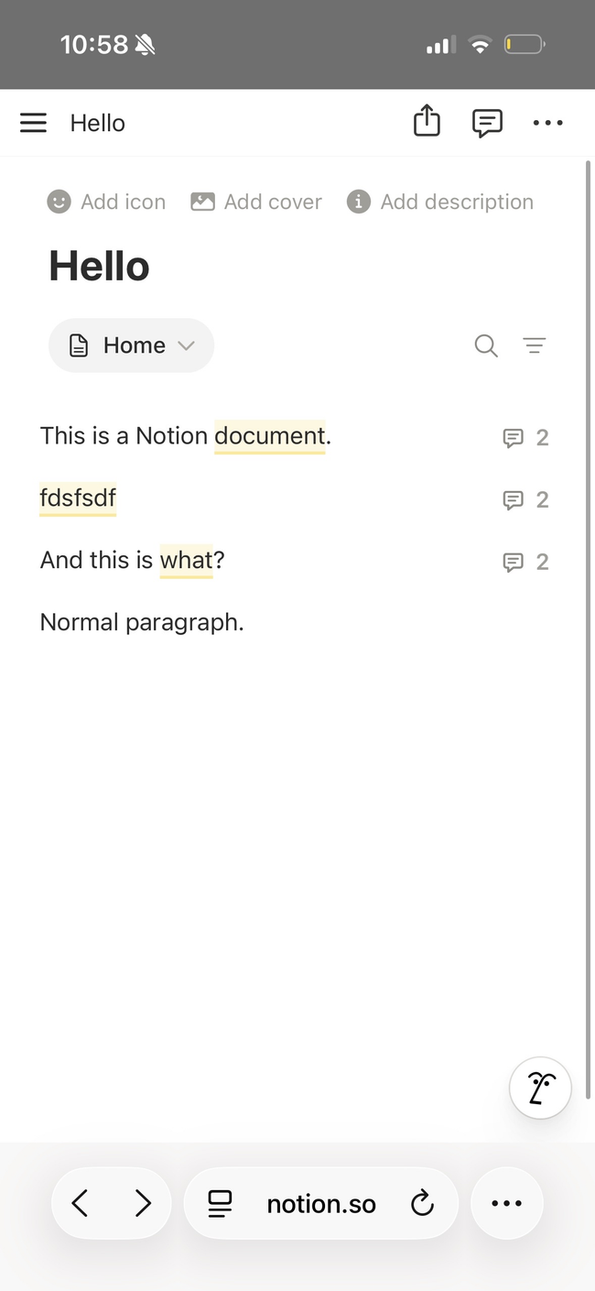Open the filter lines icon
Image resolution: width=595 pixels, height=1291 pixels.
[535, 345]
